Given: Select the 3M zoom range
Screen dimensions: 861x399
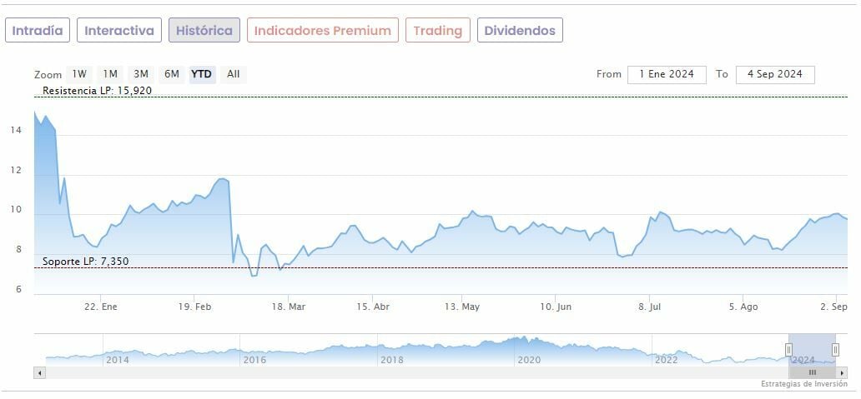Looking at the screenshot, I should 141,74.
